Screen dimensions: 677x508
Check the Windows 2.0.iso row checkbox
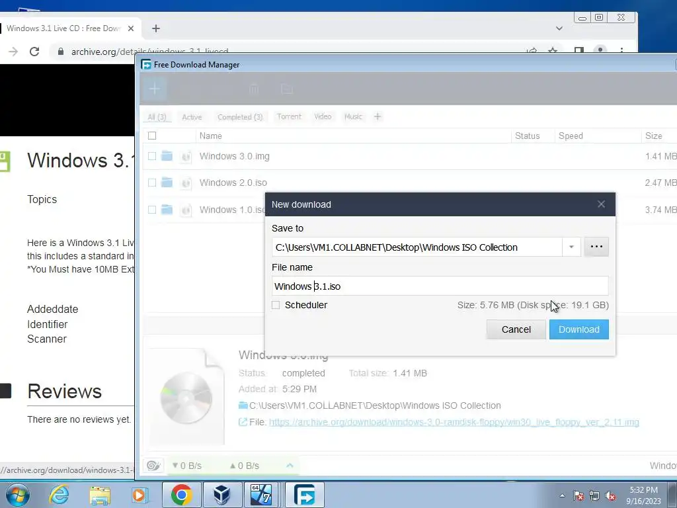coord(152,183)
